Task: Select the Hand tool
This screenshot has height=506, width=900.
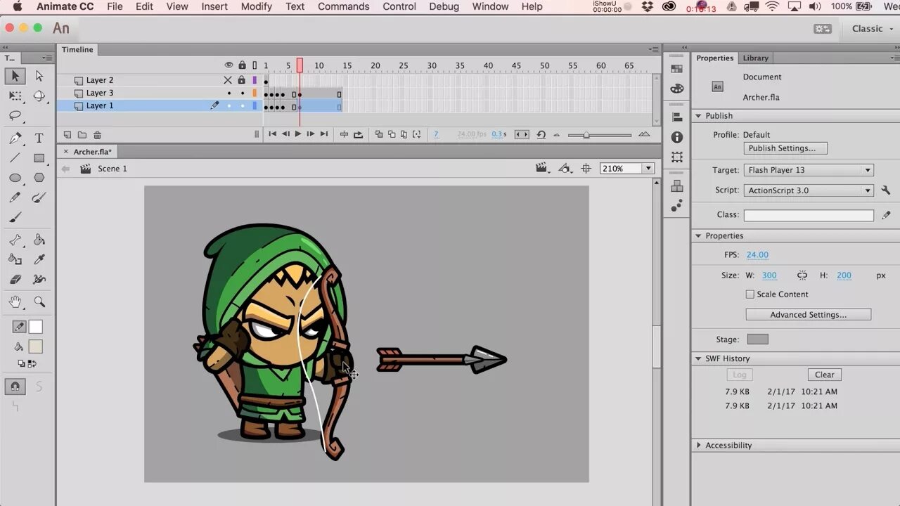Action: coord(15,302)
